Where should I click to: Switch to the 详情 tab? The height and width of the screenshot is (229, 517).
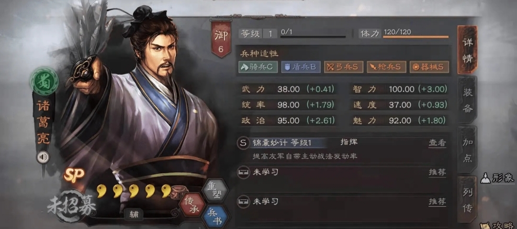coord(468,50)
